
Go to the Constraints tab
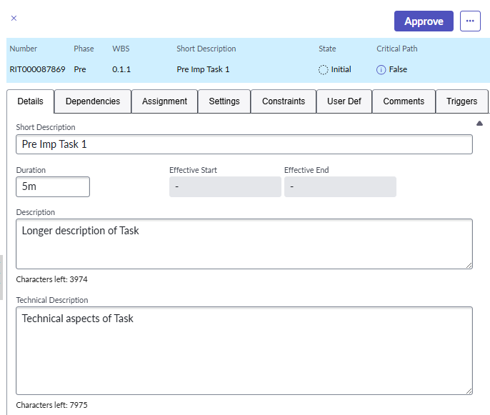pyautogui.click(x=284, y=101)
